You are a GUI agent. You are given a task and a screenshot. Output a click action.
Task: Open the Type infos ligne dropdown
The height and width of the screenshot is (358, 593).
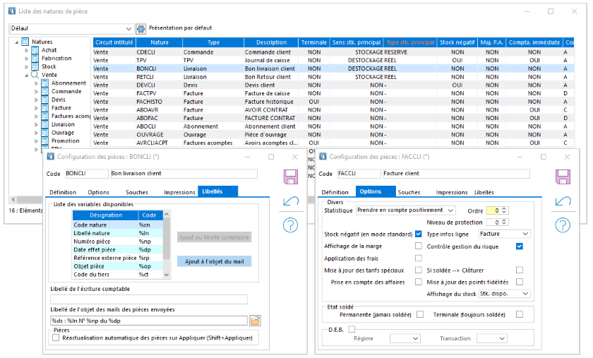coord(525,234)
